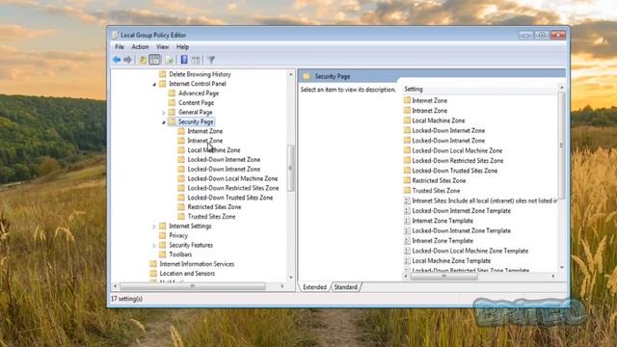This screenshot has width=617, height=347.
Task: Toggle Show/Hide Action Pane toolbar icon
Action: click(x=196, y=60)
